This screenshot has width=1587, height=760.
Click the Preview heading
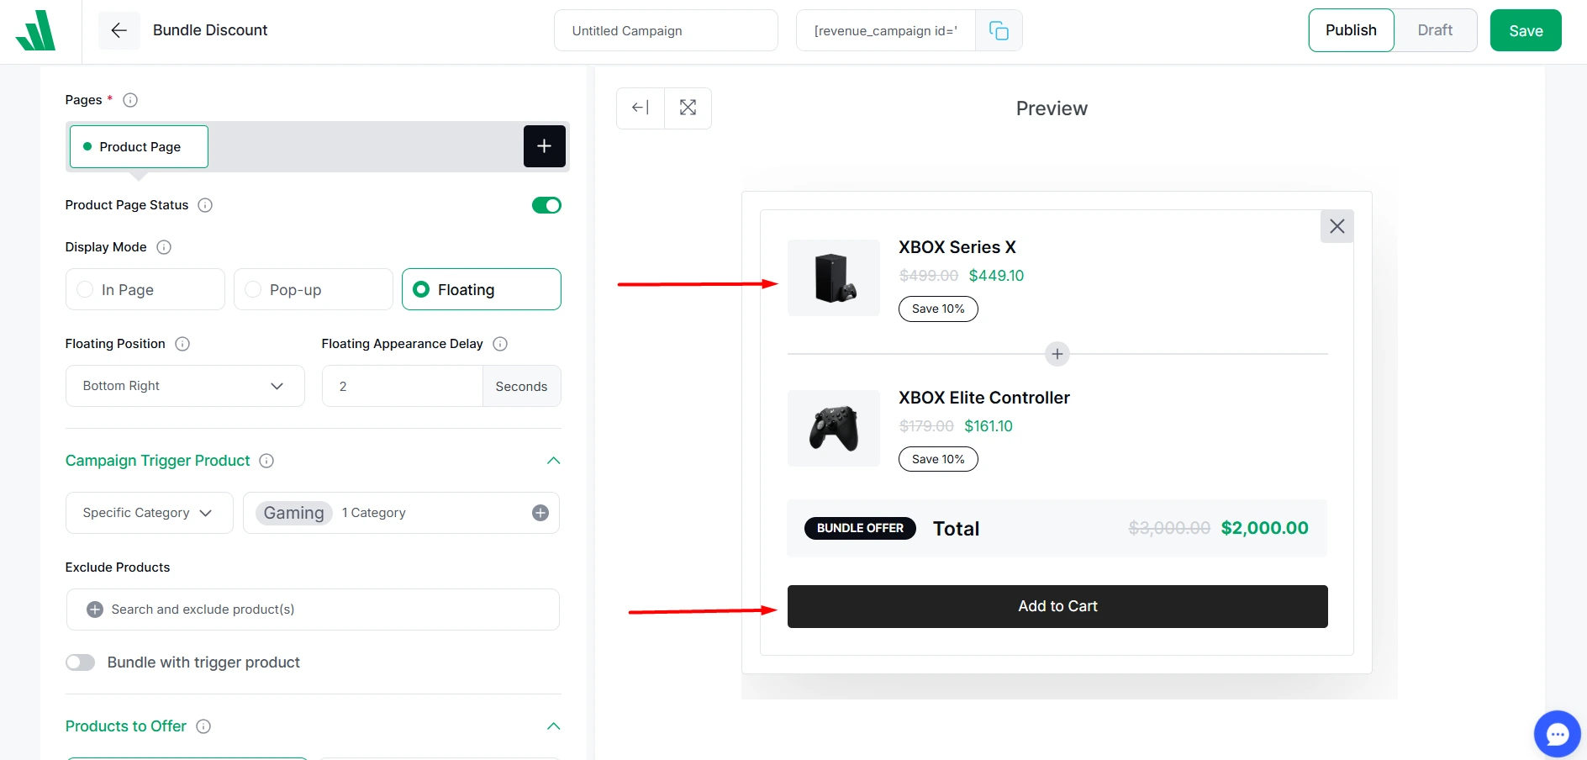[x=1052, y=108]
